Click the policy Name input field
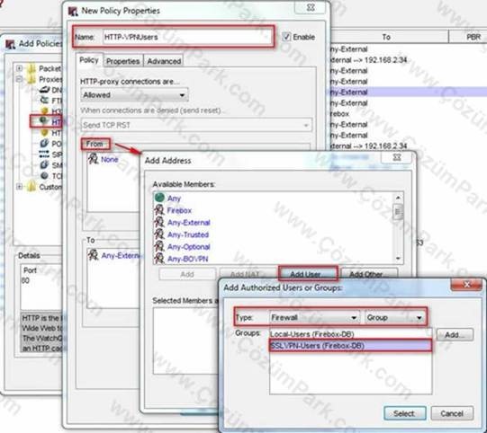 [x=186, y=37]
